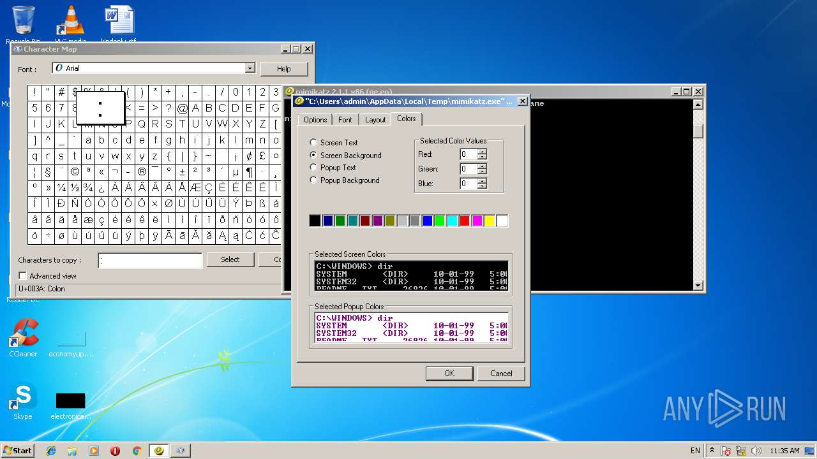Click Select in Character Map
Screen dimensions: 817x459
tap(230, 259)
